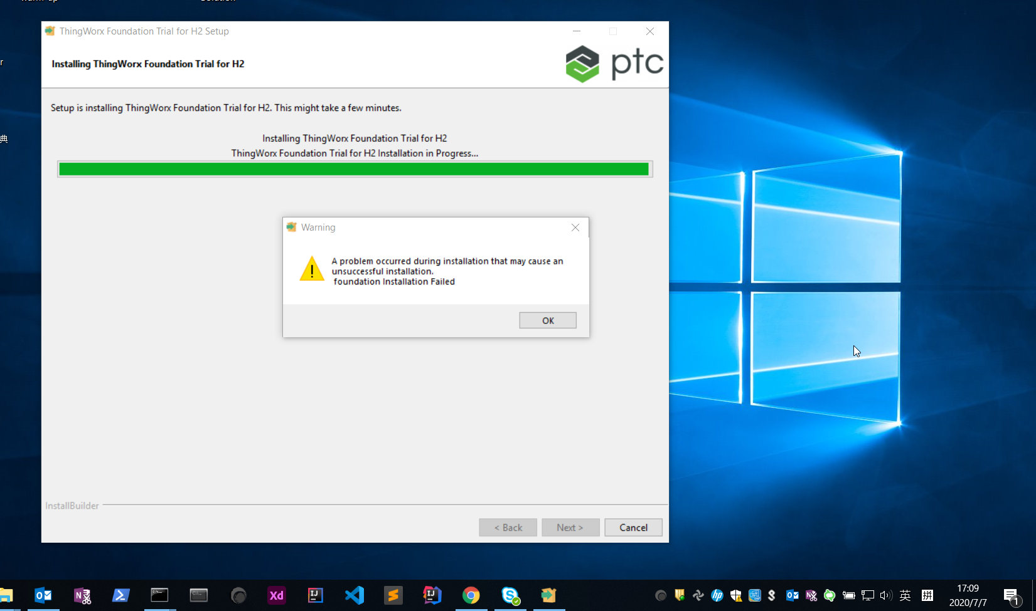
Task: Open the volume control in the system tray
Action: click(886, 595)
